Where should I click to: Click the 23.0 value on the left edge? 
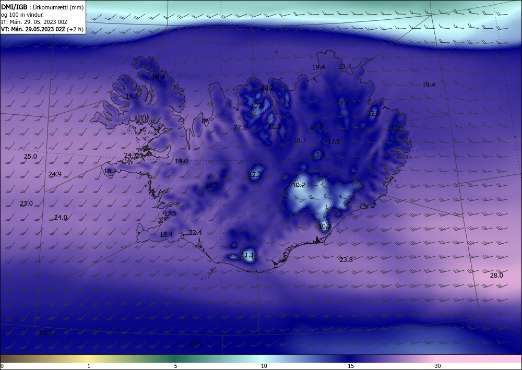pyautogui.click(x=26, y=204)
